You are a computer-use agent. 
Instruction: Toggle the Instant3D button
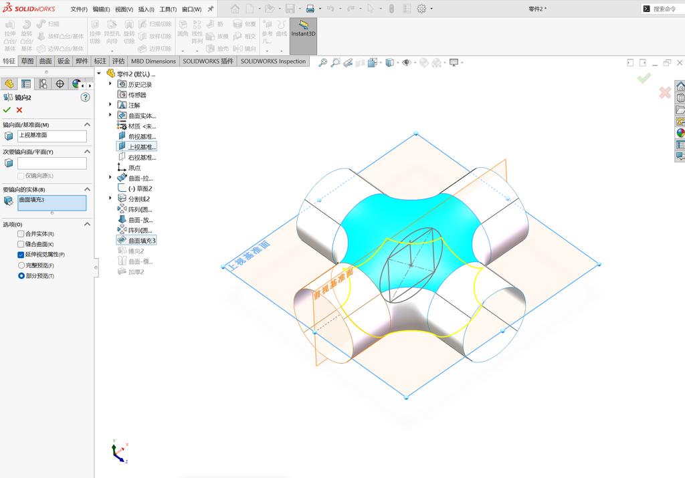click(x=303, y=36)
